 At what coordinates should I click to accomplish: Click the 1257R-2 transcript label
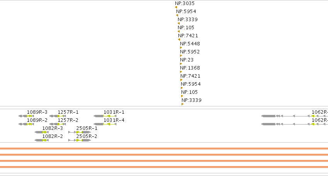pyautogui.click(x=68, y=120)
